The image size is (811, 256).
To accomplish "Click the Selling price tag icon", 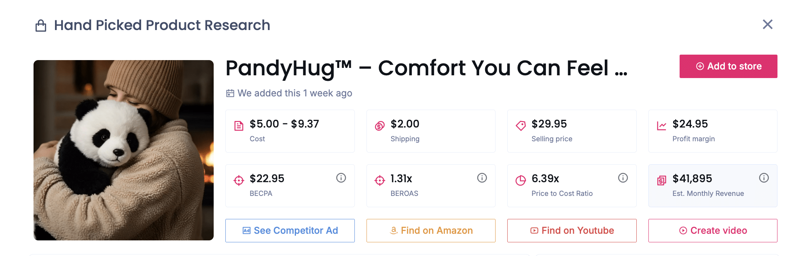I will coord(521,126).
